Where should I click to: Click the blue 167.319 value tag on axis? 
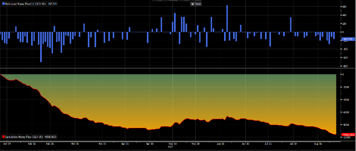(x=348, y=39)
